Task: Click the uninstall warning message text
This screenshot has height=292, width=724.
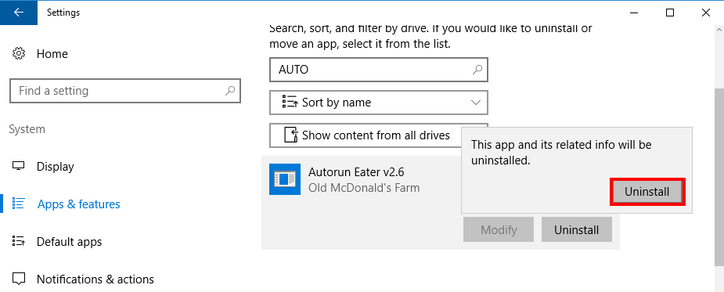Action: [x=561, y=153]
